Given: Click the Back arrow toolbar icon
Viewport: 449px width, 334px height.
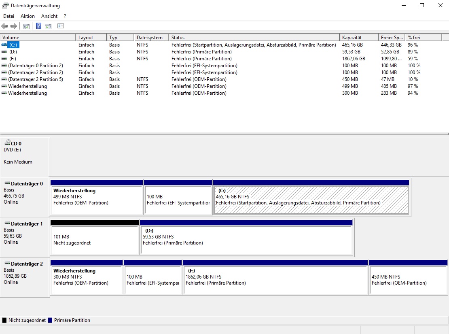Looking at the screenshot, I should click(x=4, y=26).
